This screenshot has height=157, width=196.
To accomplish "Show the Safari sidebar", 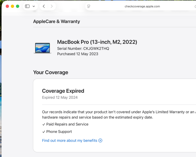I will (x=27, y=6).
